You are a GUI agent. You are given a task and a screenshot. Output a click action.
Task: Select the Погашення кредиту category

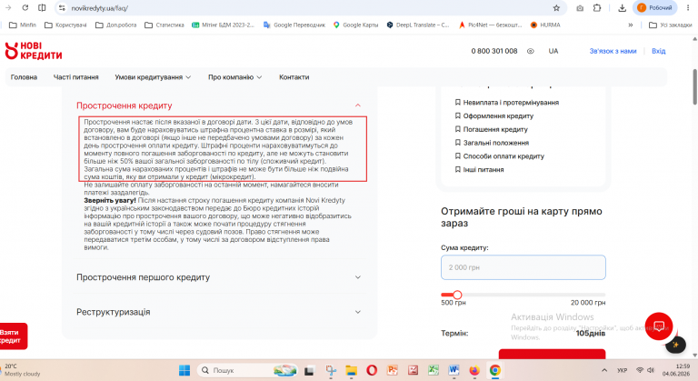[x=491, y=129]
